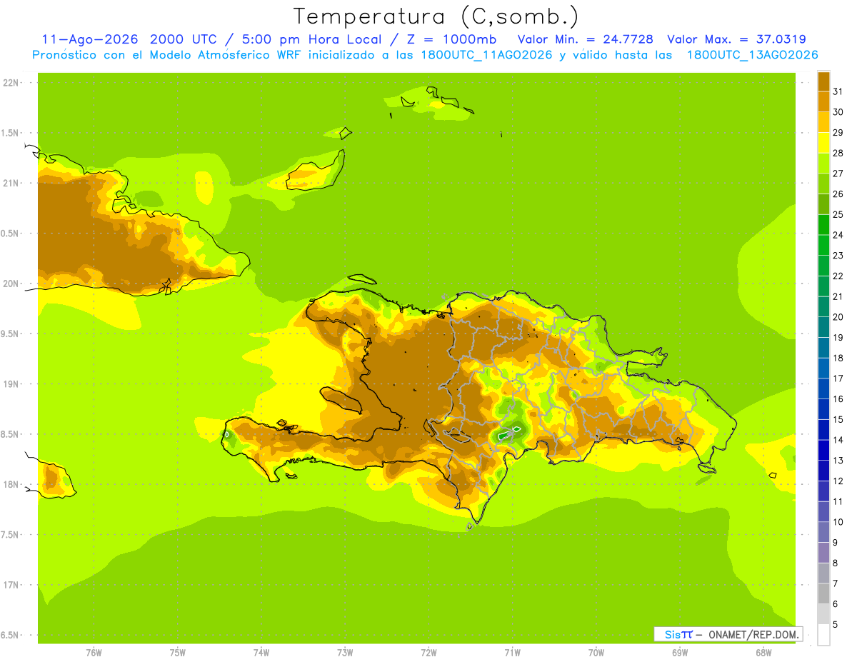
Task: Select the '74W' longitude label
Action: pos(261,653)
